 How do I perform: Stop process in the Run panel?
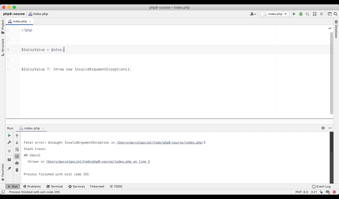[9, 151]
